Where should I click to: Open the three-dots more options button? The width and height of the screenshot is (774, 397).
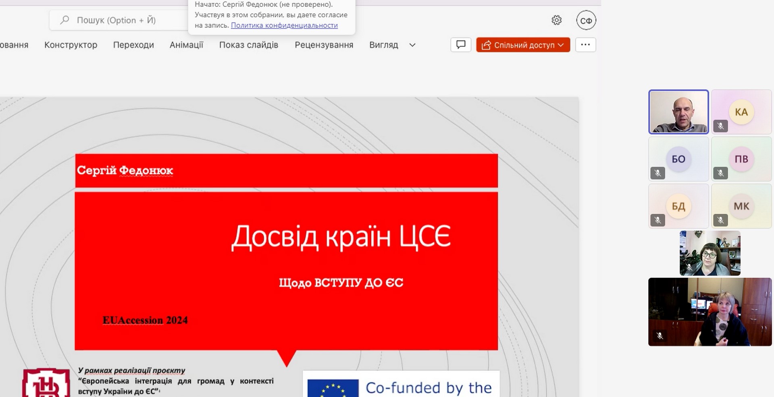point(586,45)
